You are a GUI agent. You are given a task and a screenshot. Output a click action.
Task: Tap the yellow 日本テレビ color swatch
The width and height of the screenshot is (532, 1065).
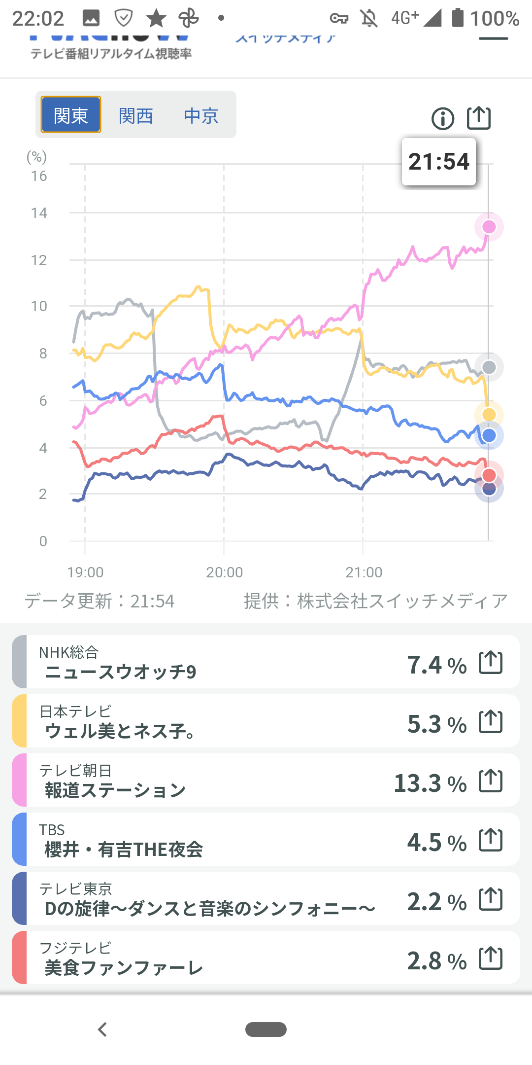[x=20, y=721]
